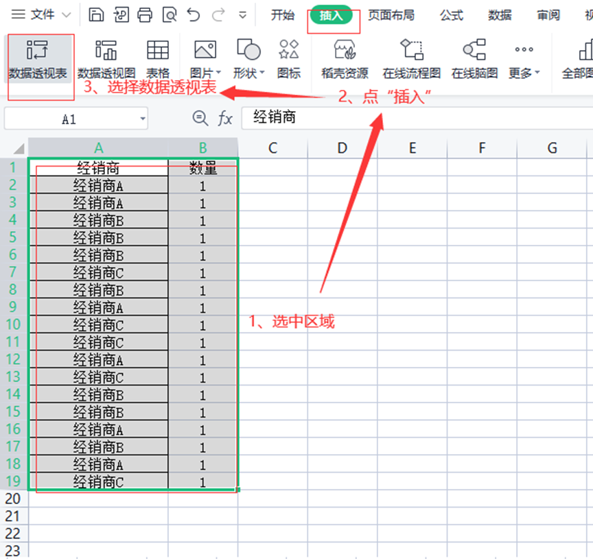Image resolution: width=593 pixels, height=559 pixels.
Task: Select column A header
Action: tap(98, 147)
